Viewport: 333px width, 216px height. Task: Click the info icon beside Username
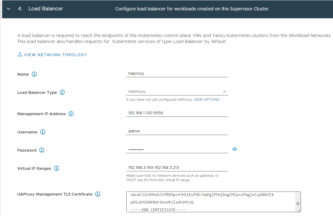(43, 132)
